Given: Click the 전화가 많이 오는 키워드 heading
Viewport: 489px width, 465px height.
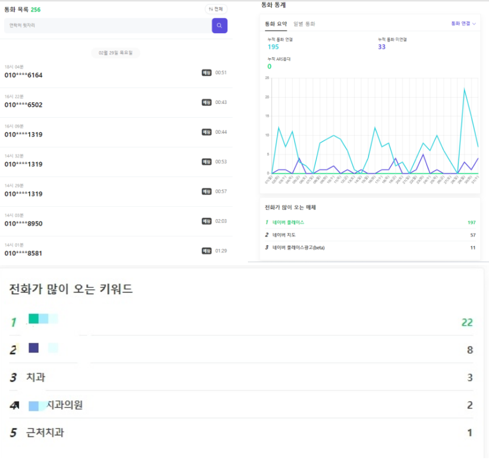Looking at the screenshot, I should 71,289.
